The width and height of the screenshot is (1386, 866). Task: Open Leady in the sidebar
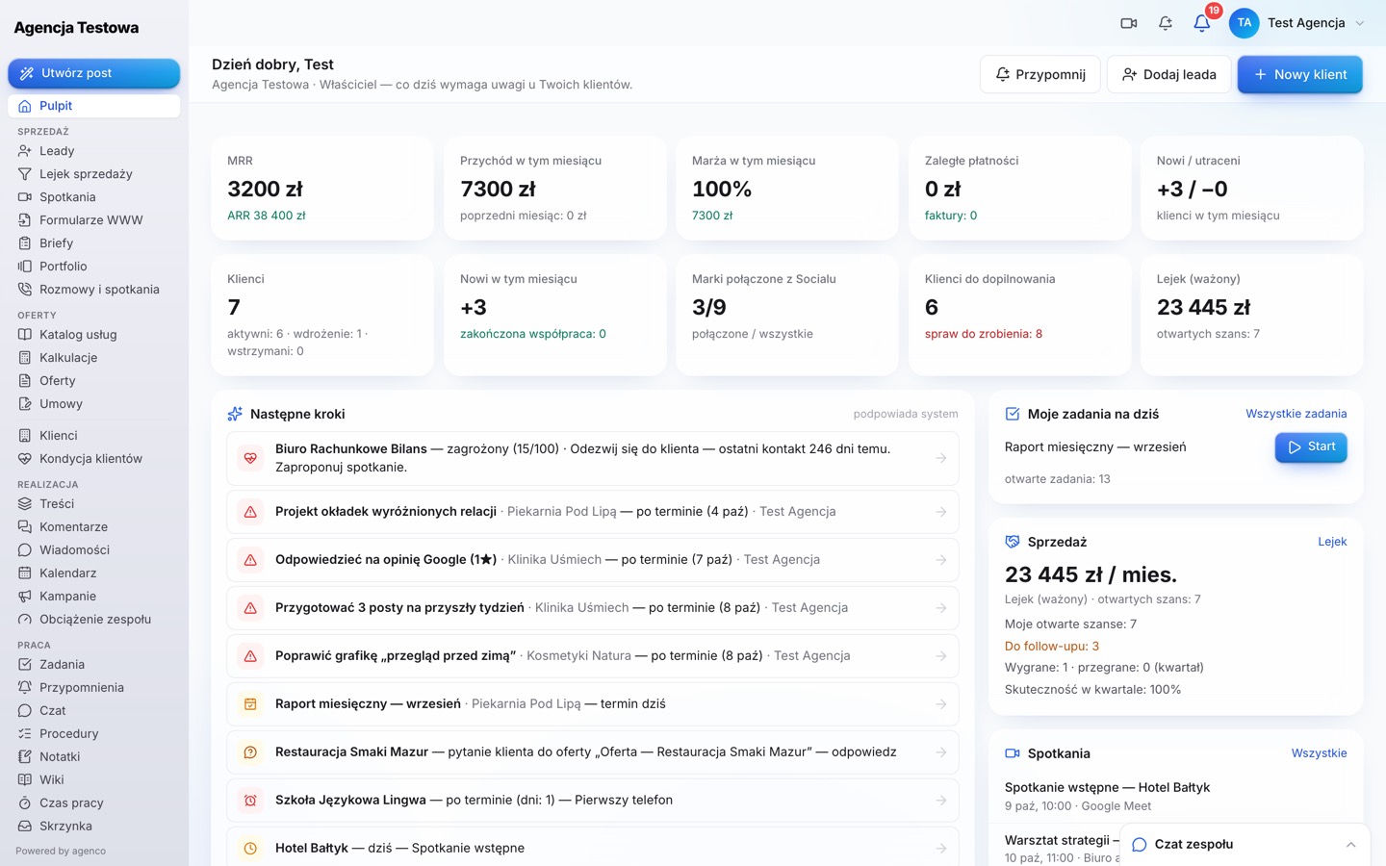pos(94,151)
